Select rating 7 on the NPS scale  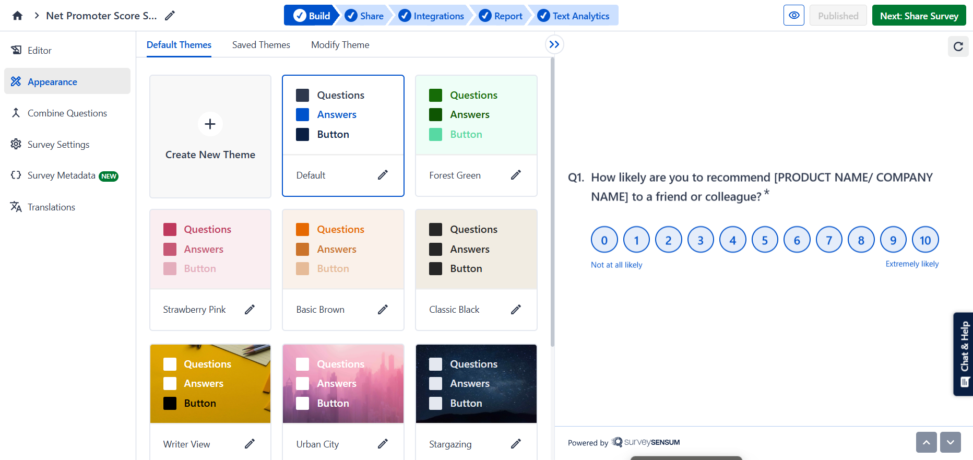coord(829,240)
